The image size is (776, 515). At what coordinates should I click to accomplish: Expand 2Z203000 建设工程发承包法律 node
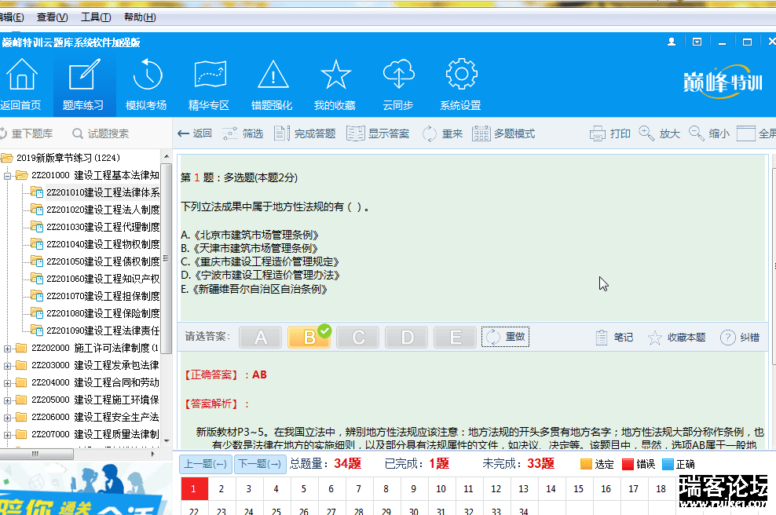pyautogui.click(x=7, y=366)
